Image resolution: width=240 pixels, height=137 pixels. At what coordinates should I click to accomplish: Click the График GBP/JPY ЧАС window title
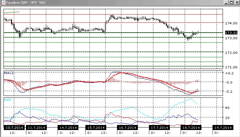coord(26,3)
